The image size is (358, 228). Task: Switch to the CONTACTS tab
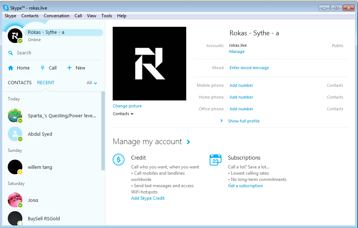(19, 82)
